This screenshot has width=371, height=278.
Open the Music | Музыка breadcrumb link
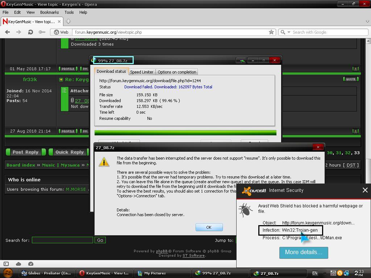click(61, 165)
